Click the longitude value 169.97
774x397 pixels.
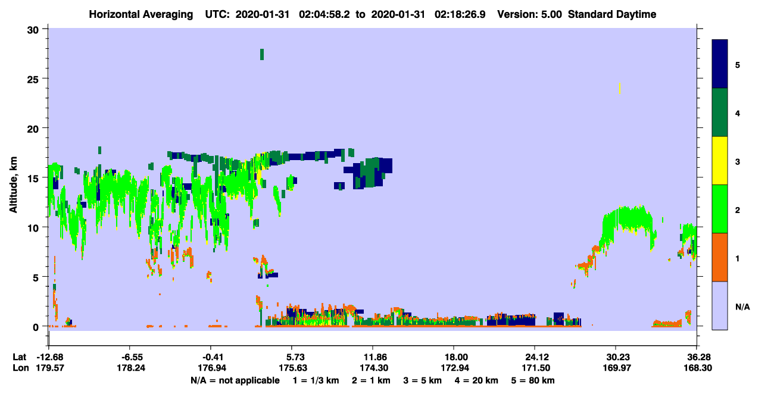click(x=616, y=368)
